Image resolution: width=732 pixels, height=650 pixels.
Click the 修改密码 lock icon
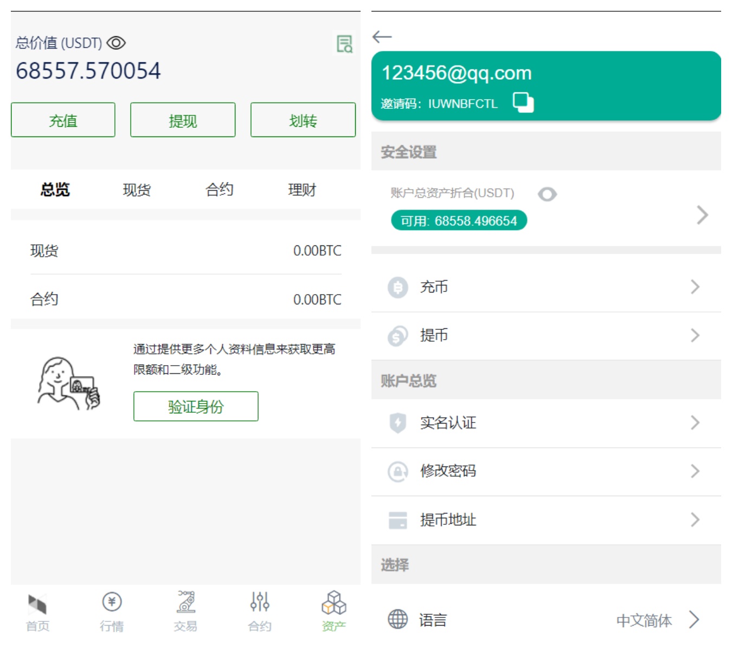coord(399,471)
